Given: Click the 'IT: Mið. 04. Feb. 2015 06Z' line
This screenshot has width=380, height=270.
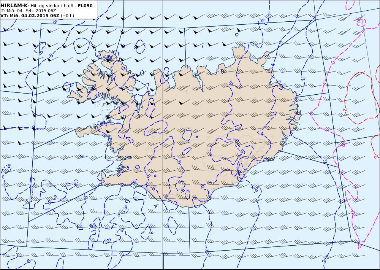Looking at the screenshot, I should [x=28, y=11].
